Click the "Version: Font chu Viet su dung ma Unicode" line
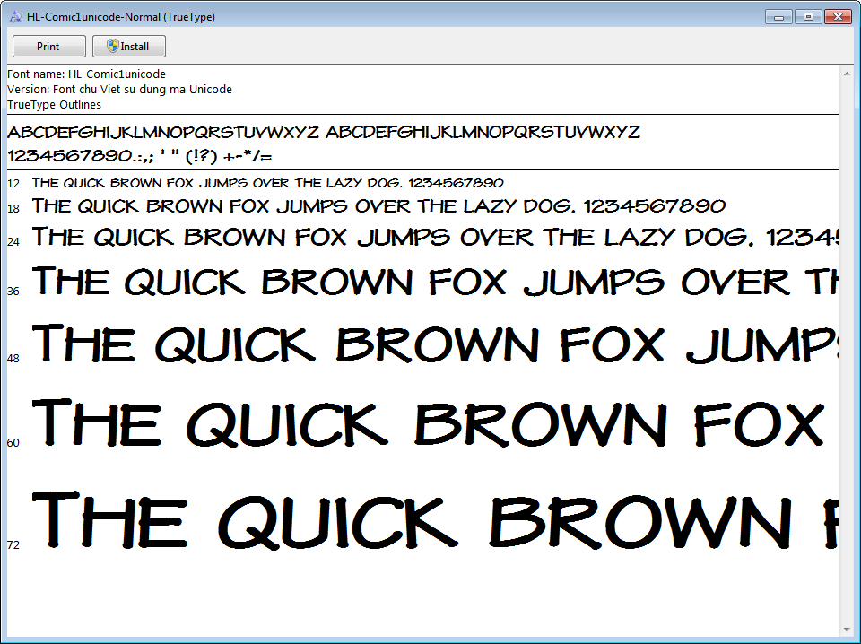Viewport: 861px width, 644px height. [x=119, y=90]
